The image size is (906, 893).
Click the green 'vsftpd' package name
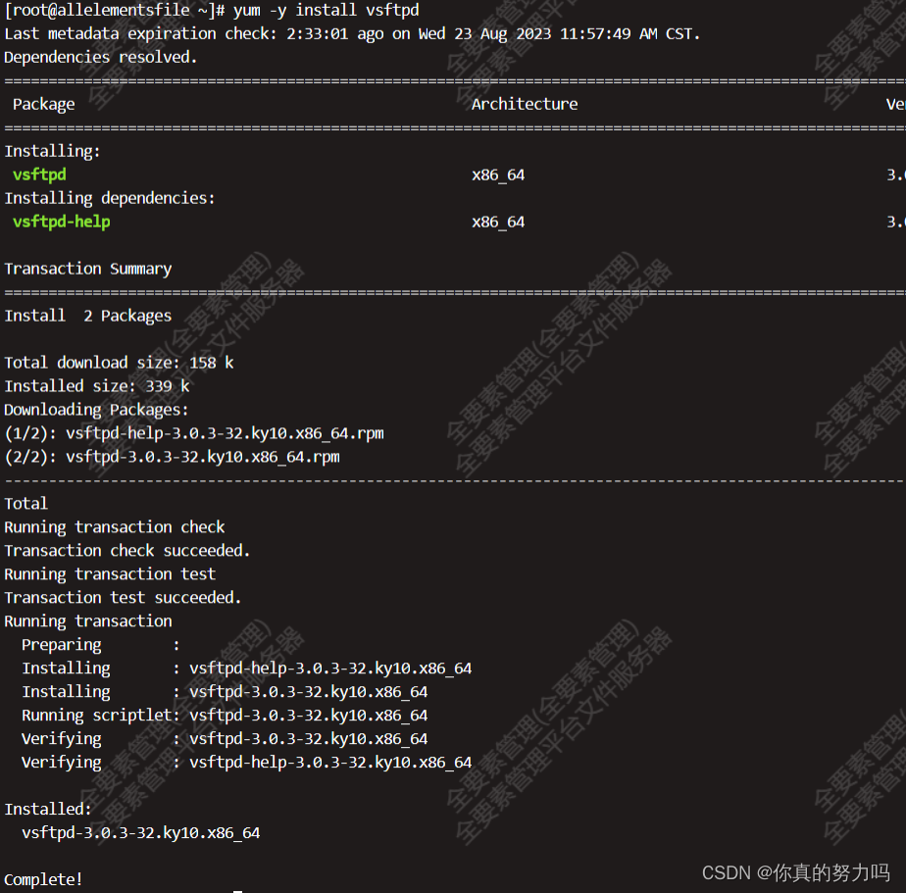click(39, 174)
